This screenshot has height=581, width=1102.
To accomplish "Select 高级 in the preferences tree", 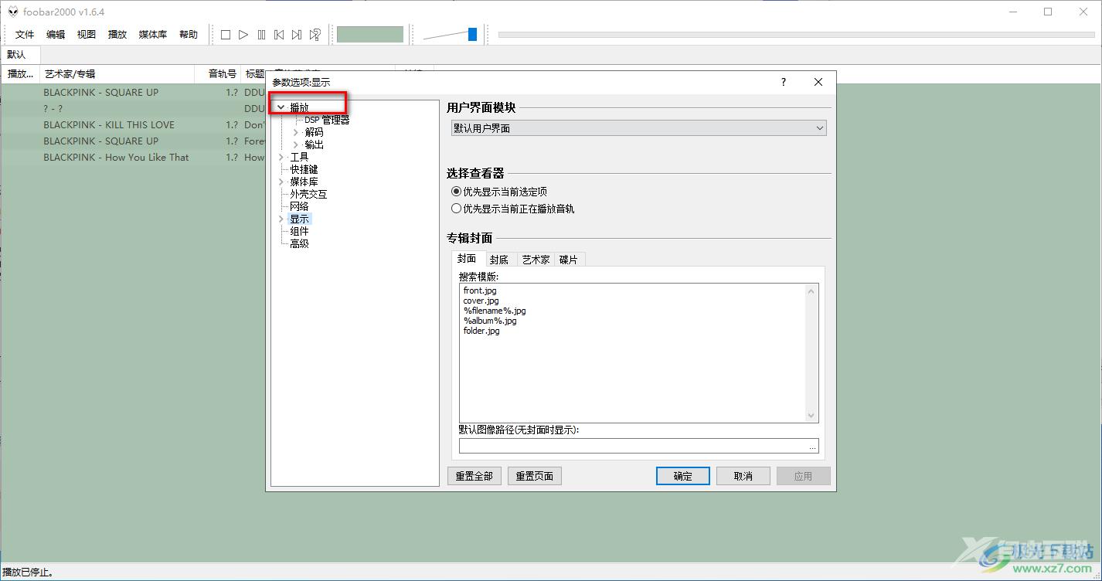I will [x=299, y=243].
